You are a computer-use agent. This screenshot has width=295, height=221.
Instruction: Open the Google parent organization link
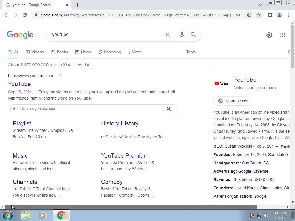tap(260, 196)
